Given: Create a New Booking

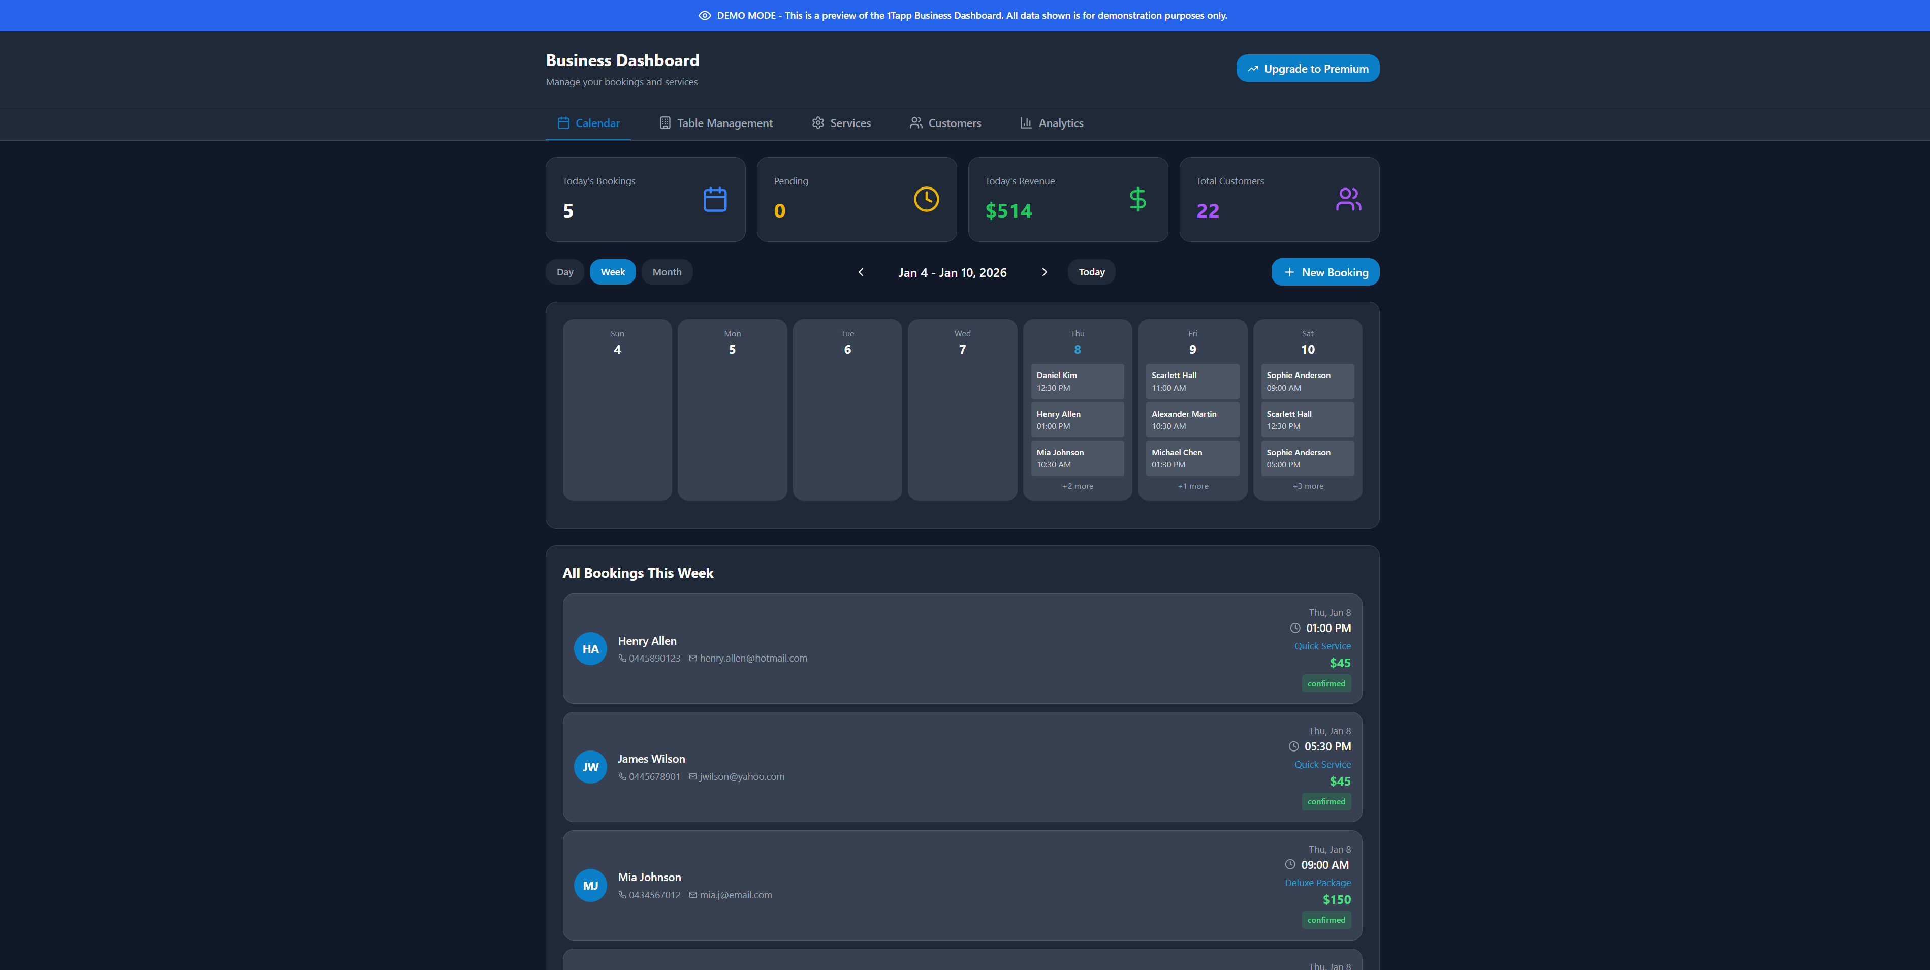Looking at the screenshot, I should point(1324,272).
